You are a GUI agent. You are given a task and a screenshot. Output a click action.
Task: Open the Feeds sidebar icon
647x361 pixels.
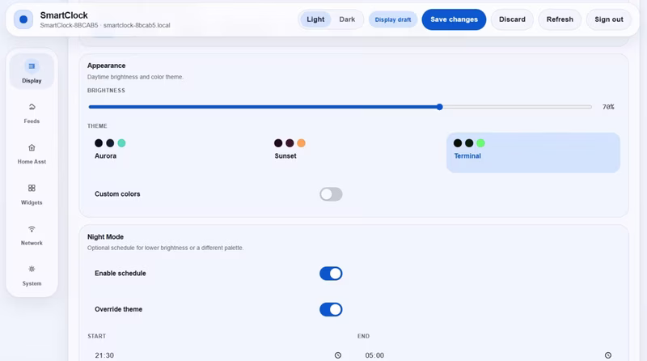coord(32,107)
